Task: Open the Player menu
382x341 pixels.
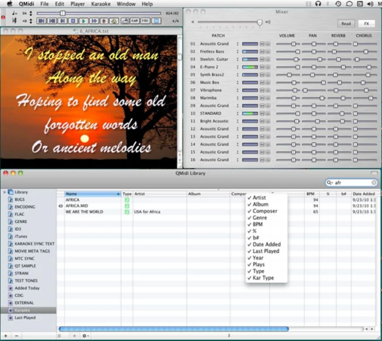Action: 78,4
